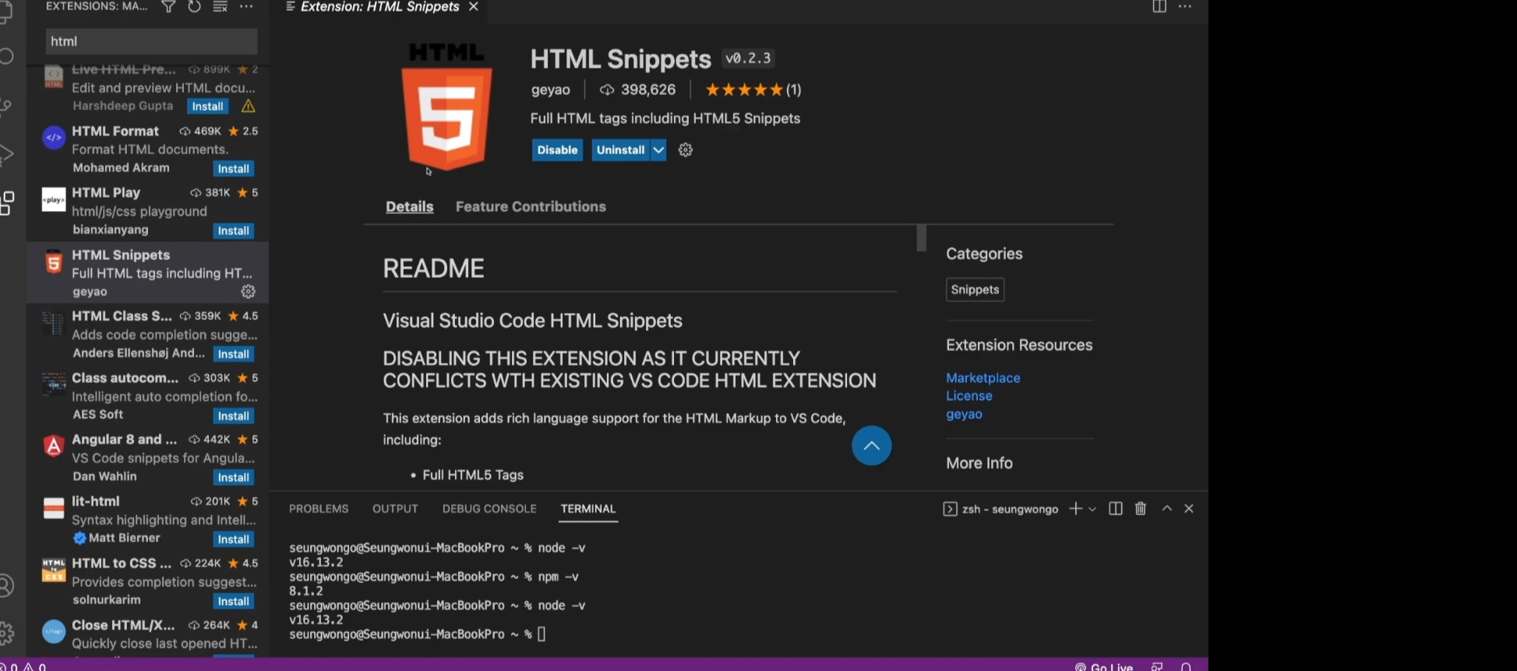This screenshot has width=1517, height=671.
Task: Refresh the extensions list
Action: click(194, 7)
